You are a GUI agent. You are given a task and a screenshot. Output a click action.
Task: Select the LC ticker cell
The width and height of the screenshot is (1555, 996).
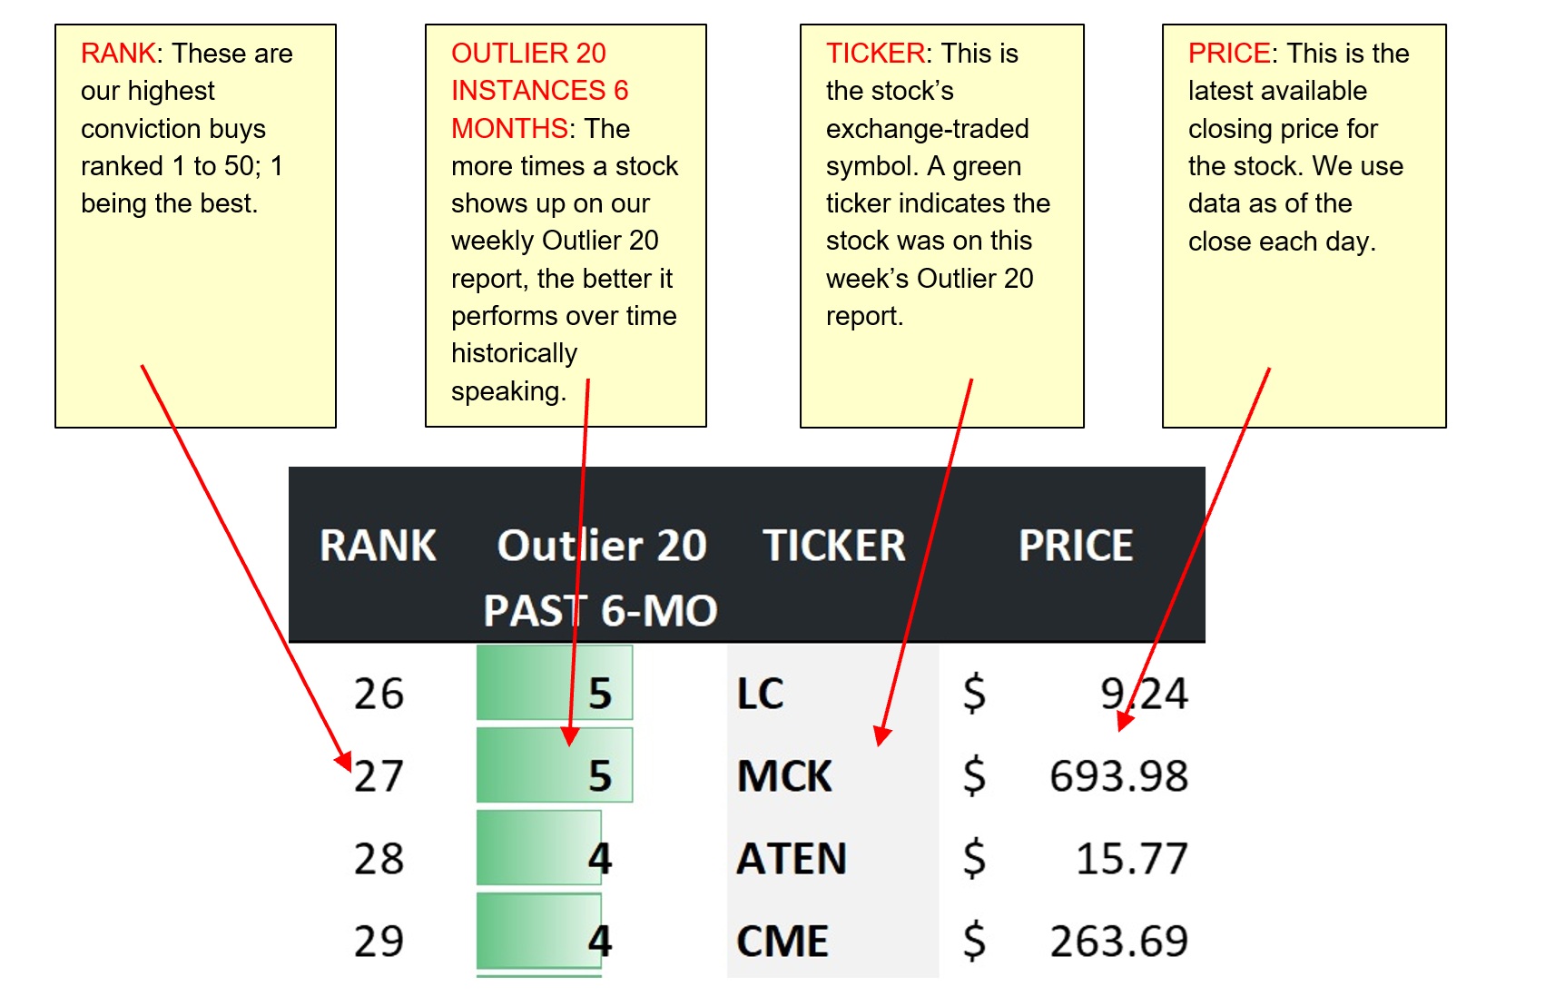(832, 694)
